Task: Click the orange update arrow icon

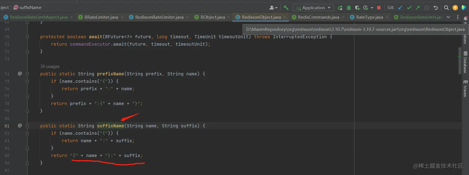Action: [455, 8]
